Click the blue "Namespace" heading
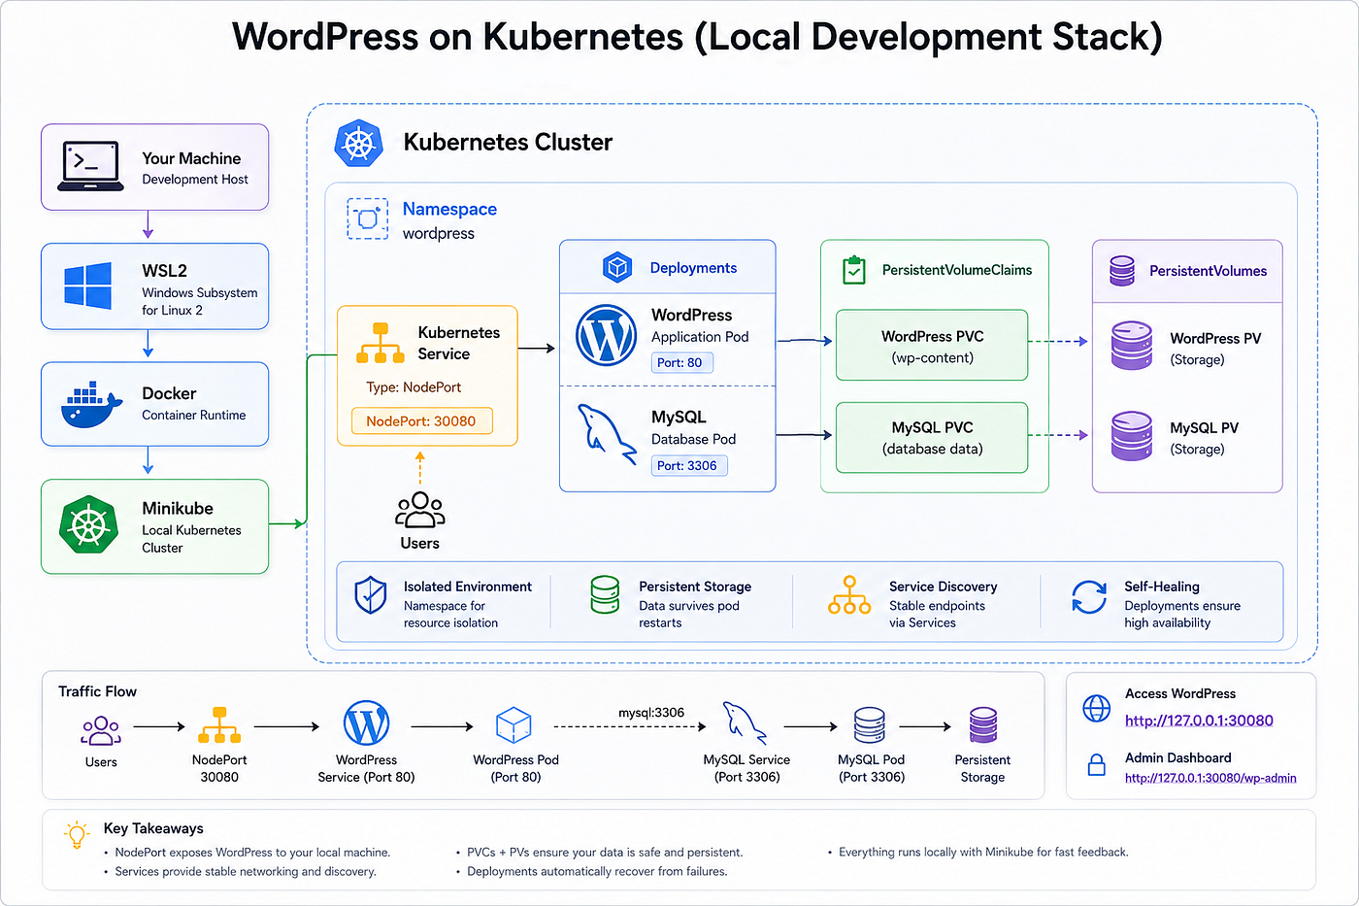Image resolution: width=1359 pixels, height=906 pixels. pyautogui.click(x=449, y=209)
